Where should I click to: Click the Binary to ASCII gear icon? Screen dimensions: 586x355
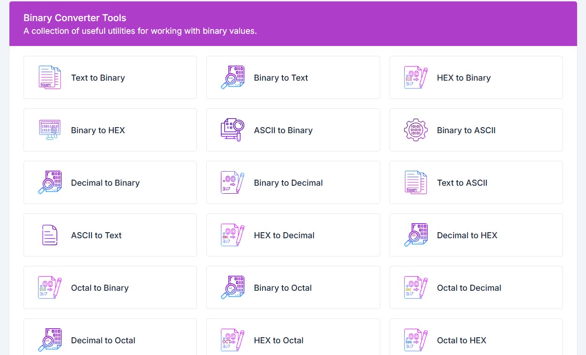pos(416,130)
